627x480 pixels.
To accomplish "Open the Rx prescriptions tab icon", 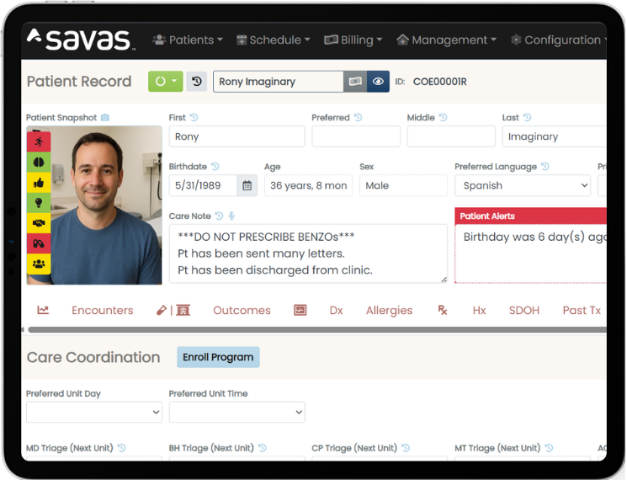I will pos(443,310).
